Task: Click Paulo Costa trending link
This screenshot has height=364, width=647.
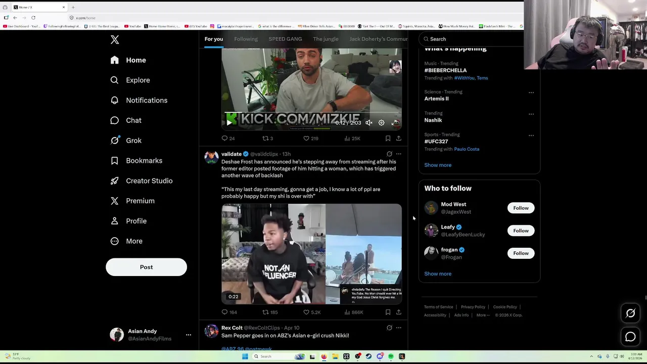Action: (x=467, y=149)
